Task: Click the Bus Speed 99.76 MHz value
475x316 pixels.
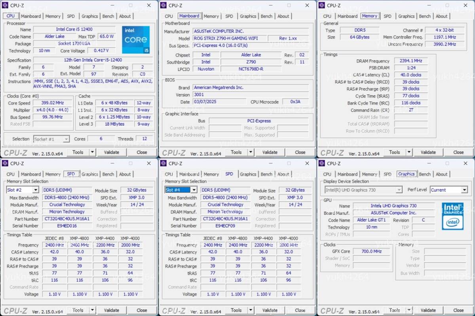Action: [x=53, y=117]
